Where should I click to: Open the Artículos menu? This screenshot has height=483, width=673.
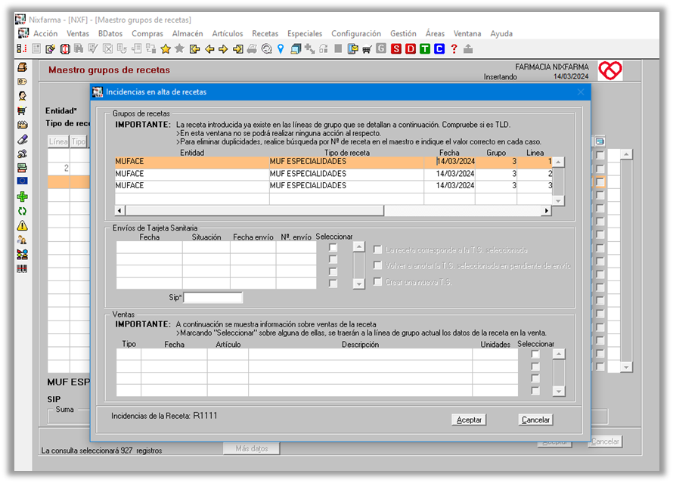tap(228, 33)
